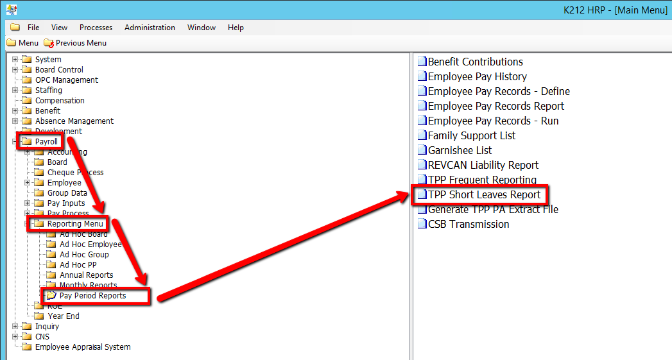Click the CSB Transmission document icon
This screenshot has width=672, height=360.
coord(422,224)
